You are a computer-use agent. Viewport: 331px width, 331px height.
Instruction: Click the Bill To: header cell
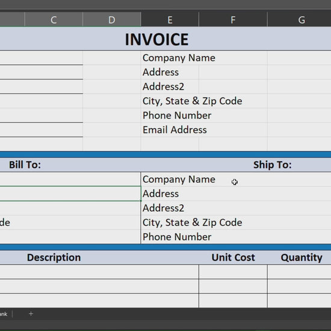25,165
